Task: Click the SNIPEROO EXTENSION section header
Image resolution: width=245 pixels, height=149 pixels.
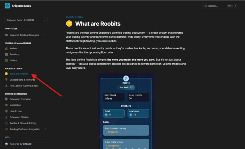Action: tap(16, 94)
